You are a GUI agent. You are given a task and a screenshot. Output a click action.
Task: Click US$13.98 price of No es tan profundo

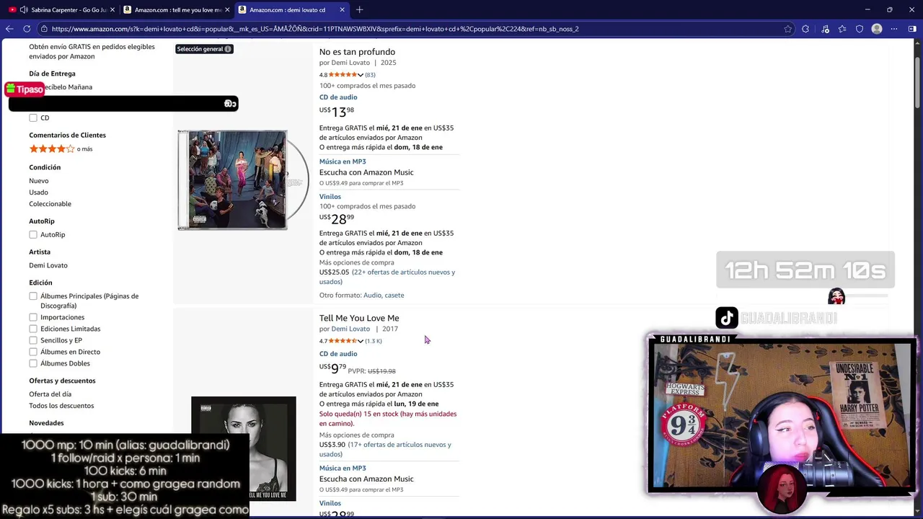pyautogui.click(x=337, y=112)
